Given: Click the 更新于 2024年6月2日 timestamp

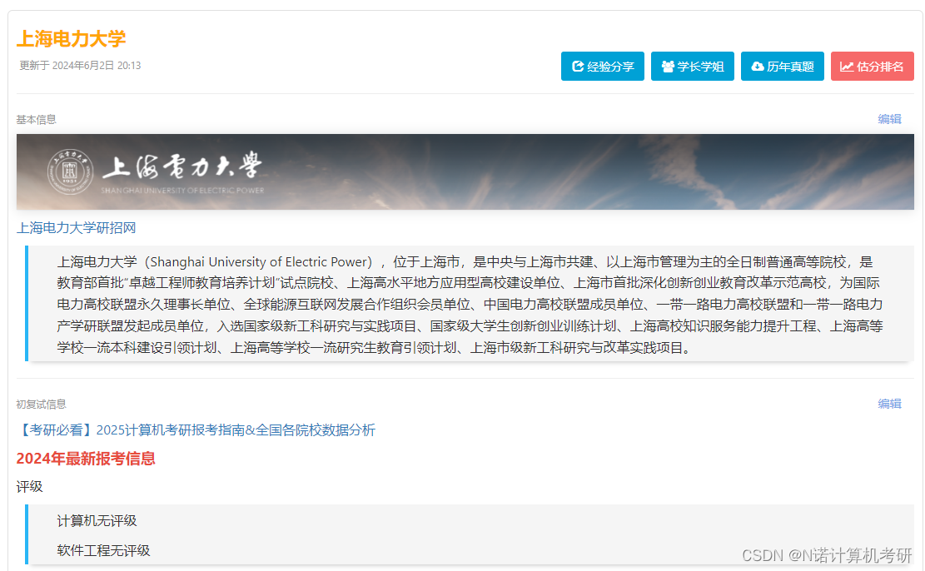Looking at the screenshot, I should pos(80,66).
